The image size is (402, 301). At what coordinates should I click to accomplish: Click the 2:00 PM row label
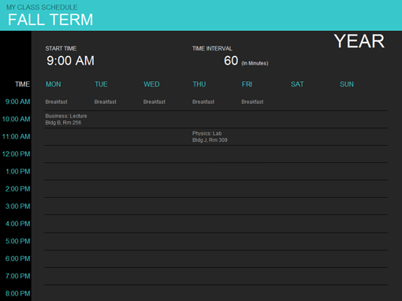pos(18,189)
